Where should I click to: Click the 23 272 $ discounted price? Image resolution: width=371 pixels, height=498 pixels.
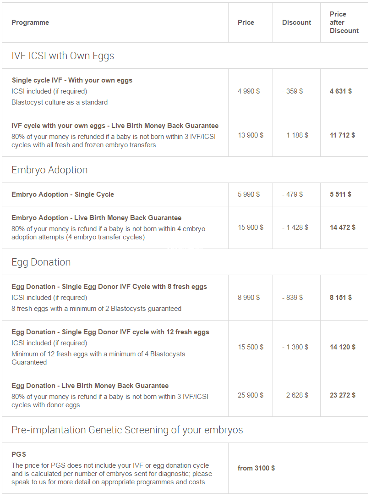[x=343, y=395]
